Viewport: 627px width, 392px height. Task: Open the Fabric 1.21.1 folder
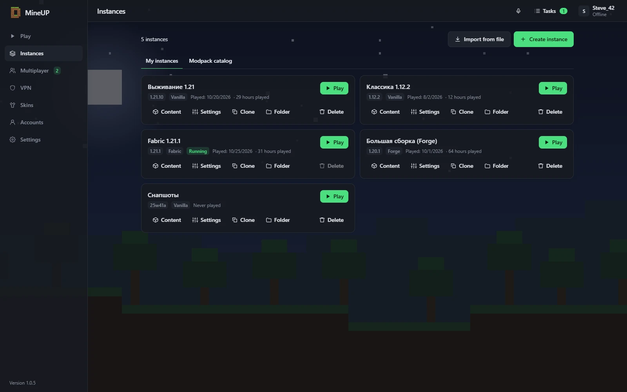pos(278,166)
